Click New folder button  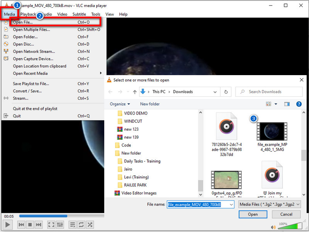pyautogui.click(x=150, y=104)
